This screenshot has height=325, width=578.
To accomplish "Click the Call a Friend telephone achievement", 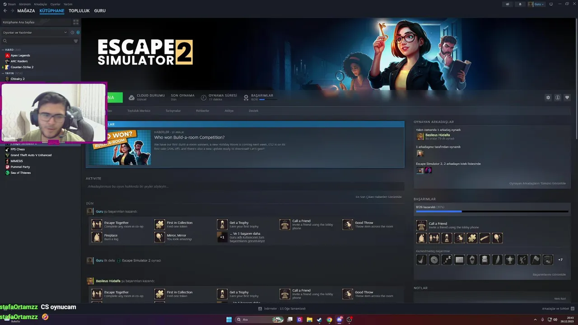I will (421, 225).
